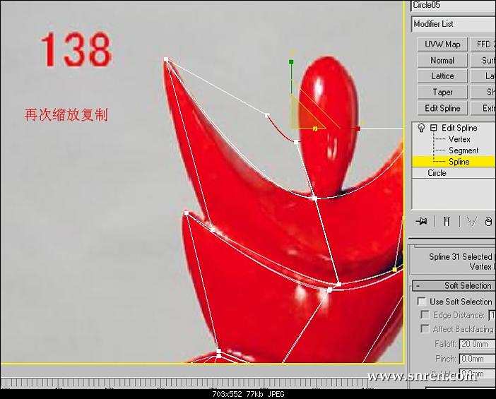
Task: Enable Use Soft Selection checkbox
Action: point(421,302)
